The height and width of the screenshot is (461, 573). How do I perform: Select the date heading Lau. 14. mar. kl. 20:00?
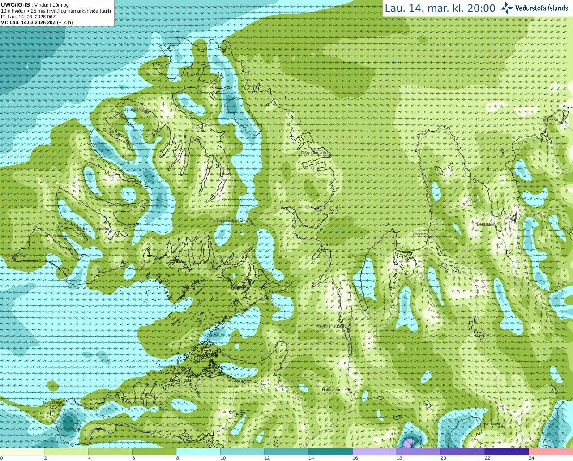point(440,8)
